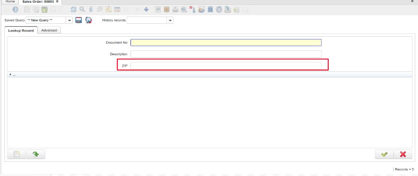Viewport: 418px width, 176px height.
Task: Click the Zoom Across toolbar icon
Action: click(x=183, y=10)
